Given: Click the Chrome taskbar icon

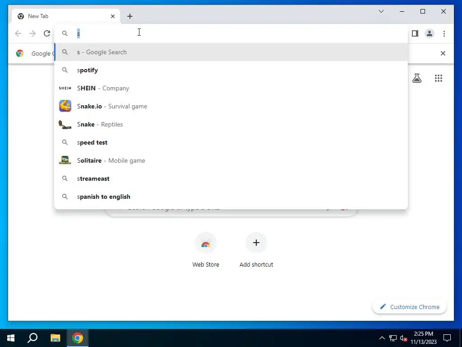Looking at the screenshot, I should [x=78, y=338].
